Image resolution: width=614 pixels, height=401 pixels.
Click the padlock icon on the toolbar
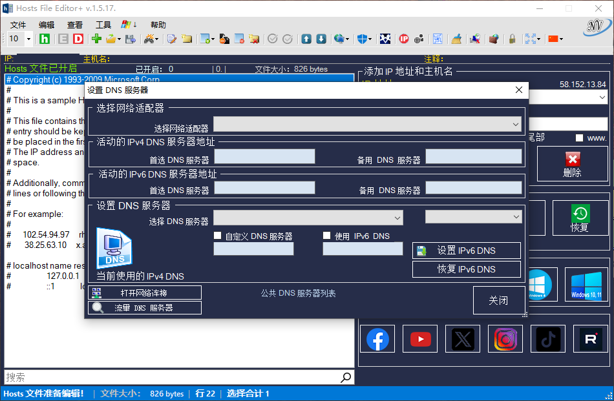point(511,39)
